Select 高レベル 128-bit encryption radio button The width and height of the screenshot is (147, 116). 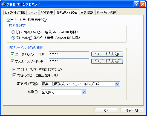tap(13, 38)
